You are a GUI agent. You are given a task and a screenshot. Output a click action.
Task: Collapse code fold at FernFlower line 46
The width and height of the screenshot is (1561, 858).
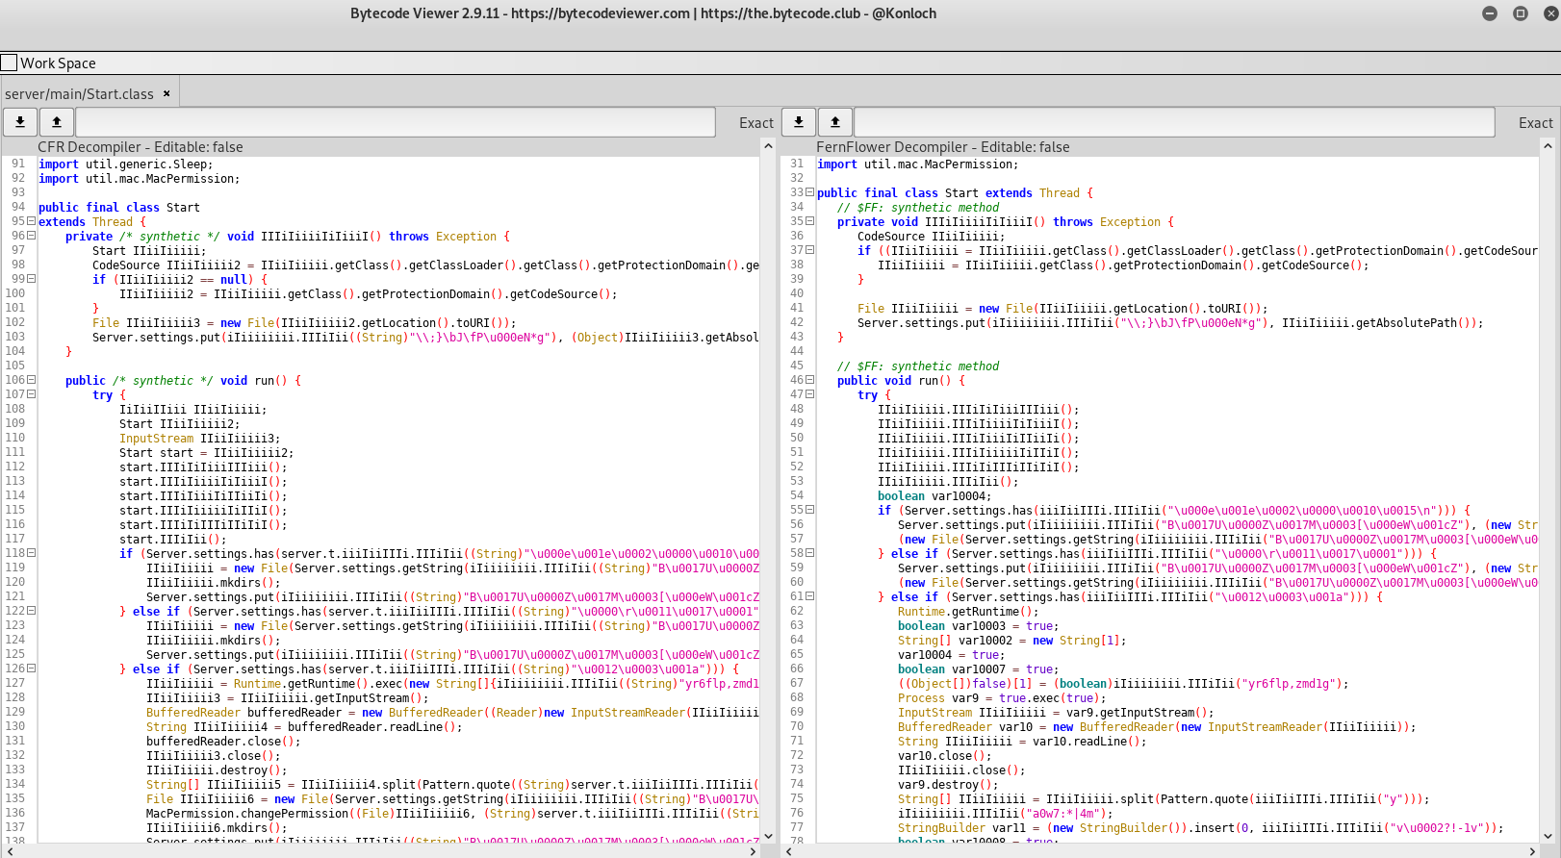(809, 380)
